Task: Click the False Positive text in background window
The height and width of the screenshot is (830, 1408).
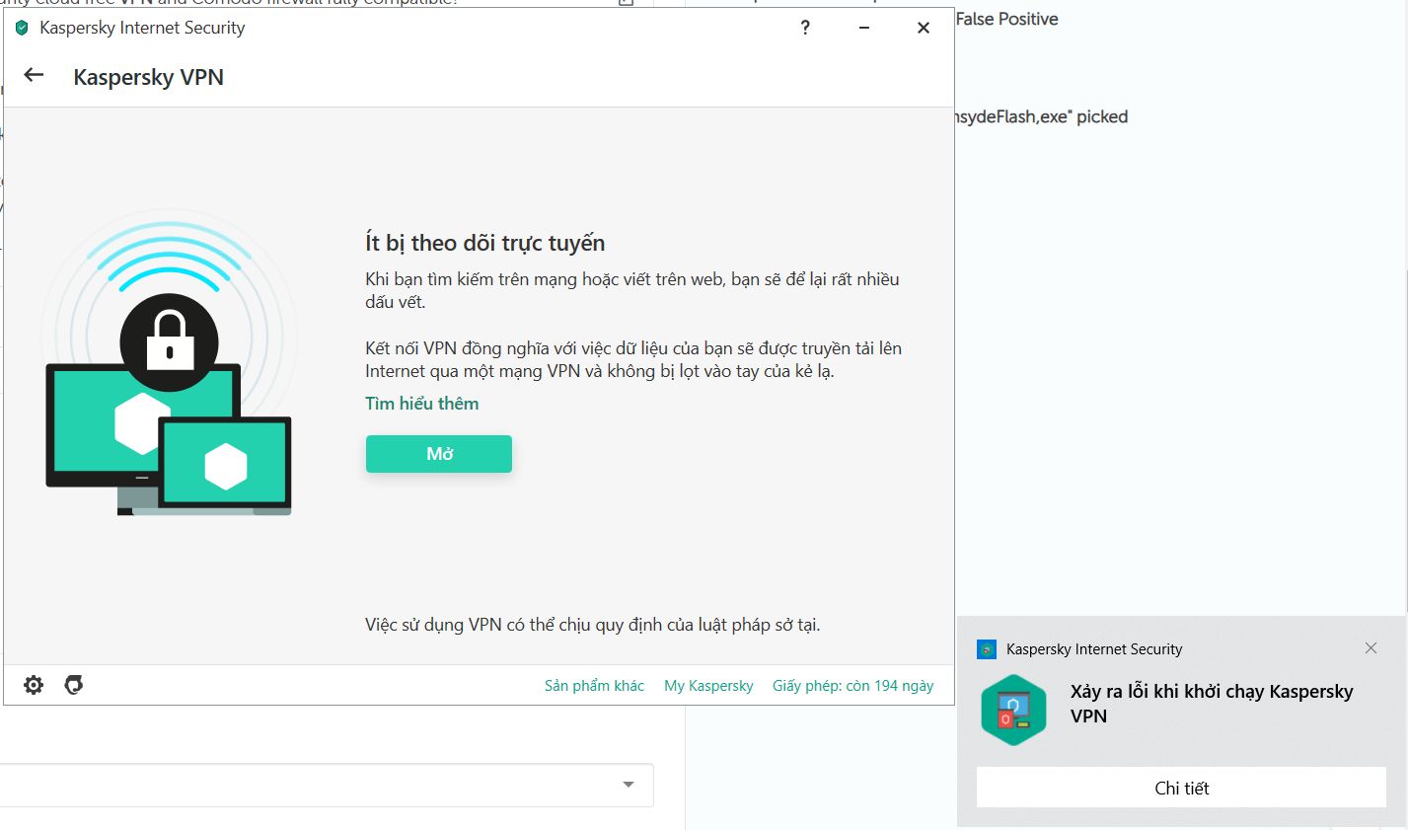Action: click(x=1006, y=19)
